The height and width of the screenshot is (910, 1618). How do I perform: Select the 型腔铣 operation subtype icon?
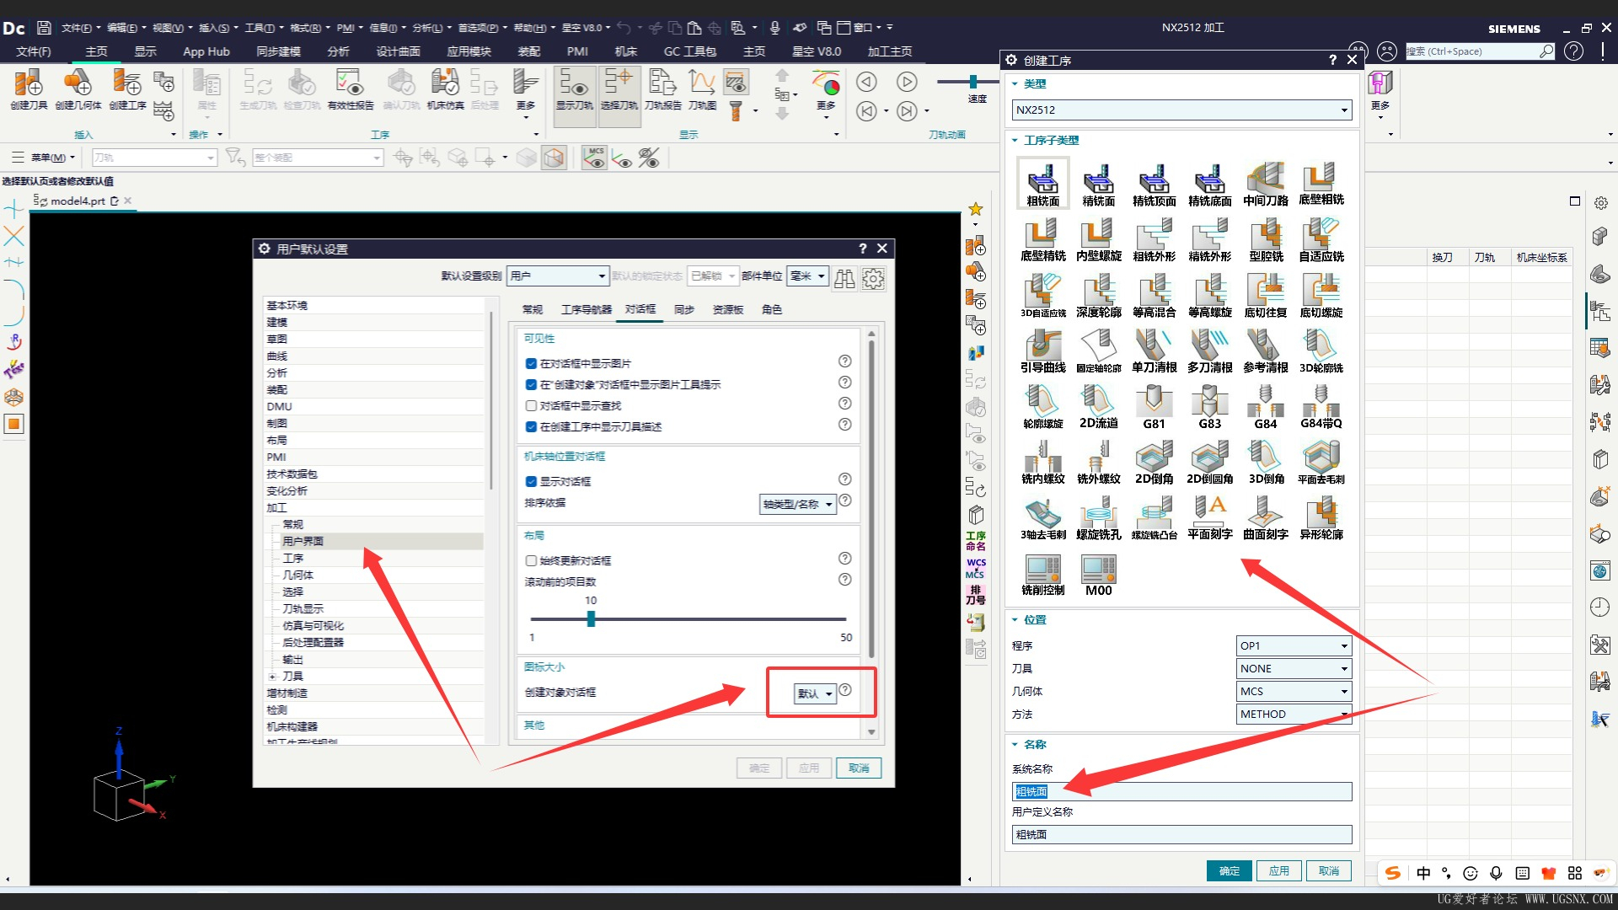tap(1266, 237)
